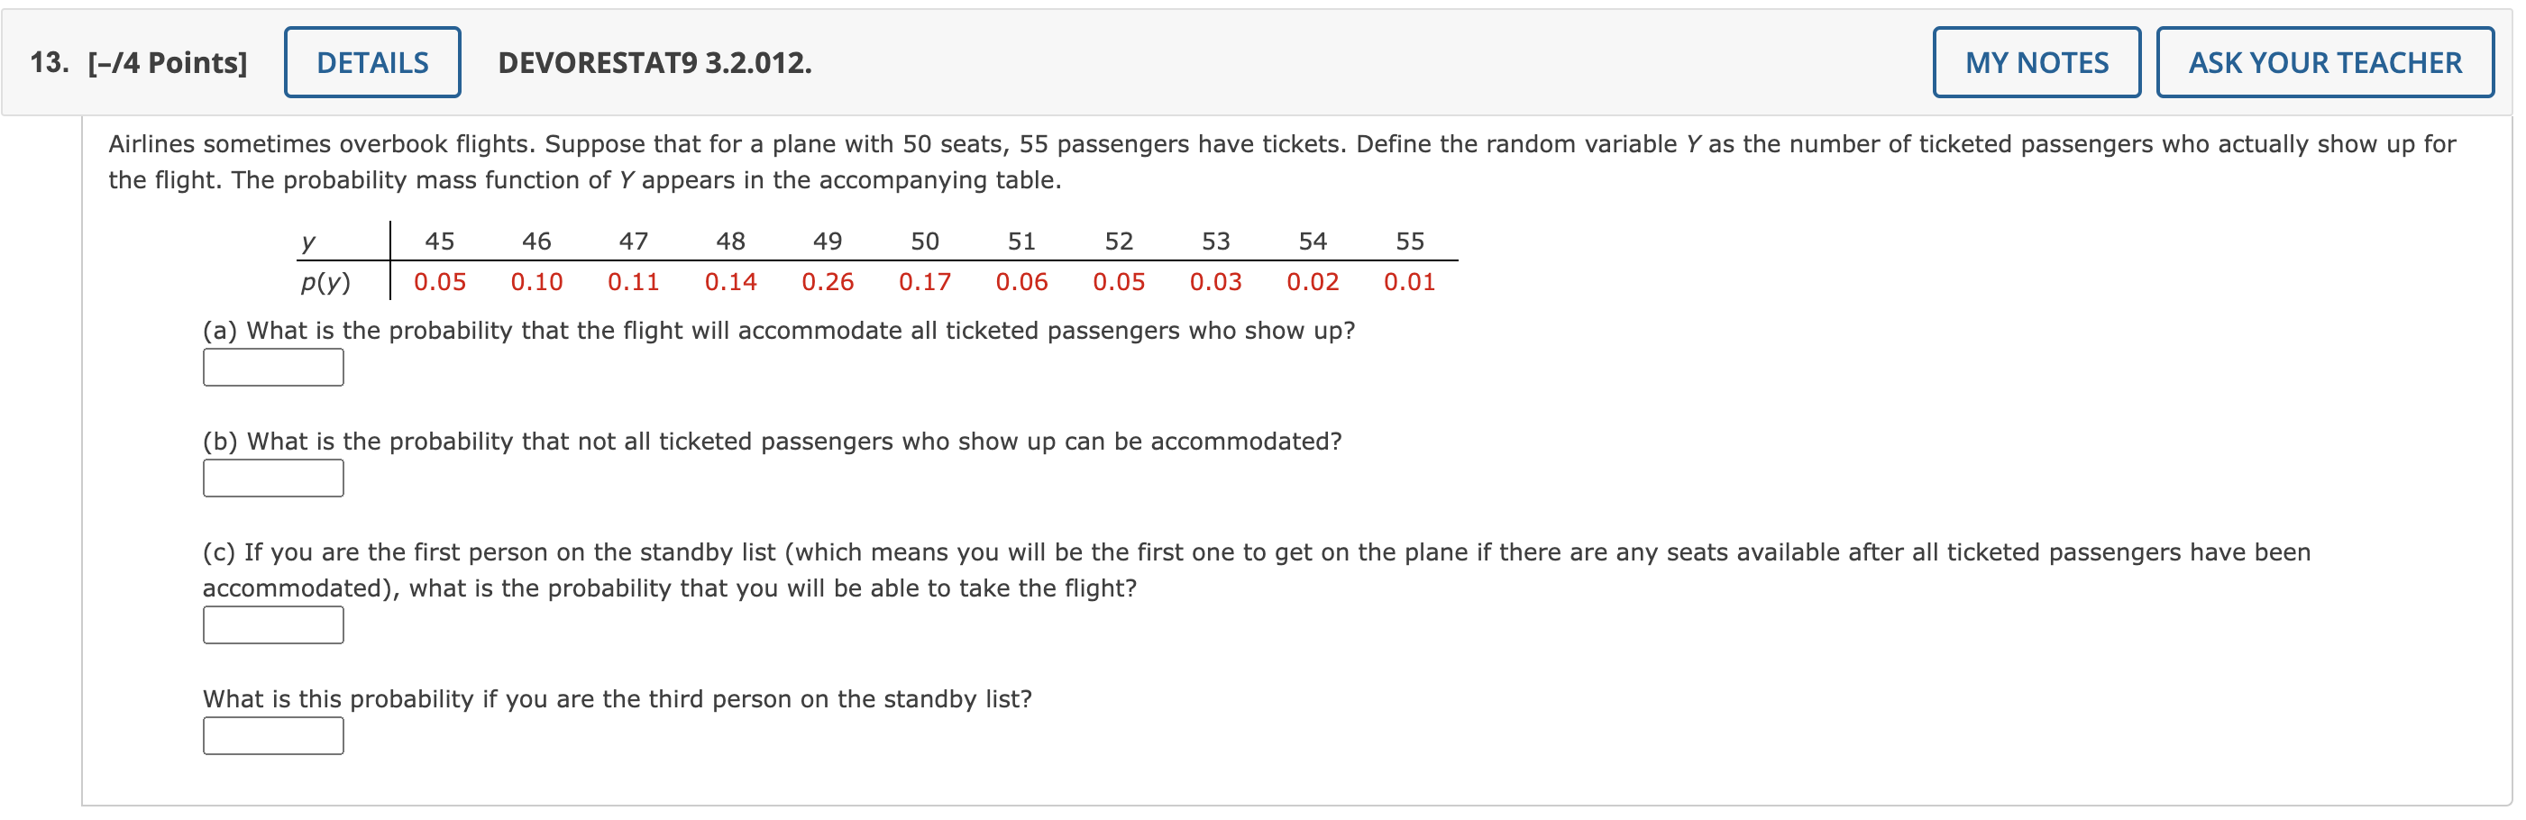Click the third-person standby question text
The image size is (2526, 820).
click(x=617, y=698)
